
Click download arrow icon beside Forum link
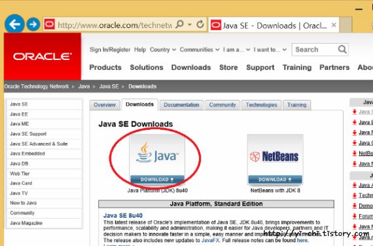355,216
